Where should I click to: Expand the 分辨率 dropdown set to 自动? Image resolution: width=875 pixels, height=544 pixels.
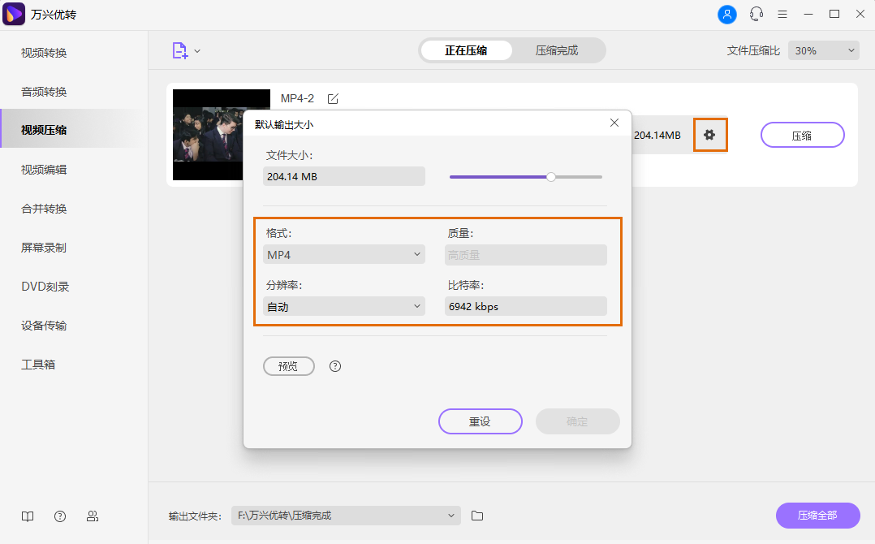click(x=343, y=306)
